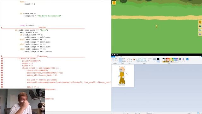Click the "No Move Associated" string in code

[x=49, y=16]
